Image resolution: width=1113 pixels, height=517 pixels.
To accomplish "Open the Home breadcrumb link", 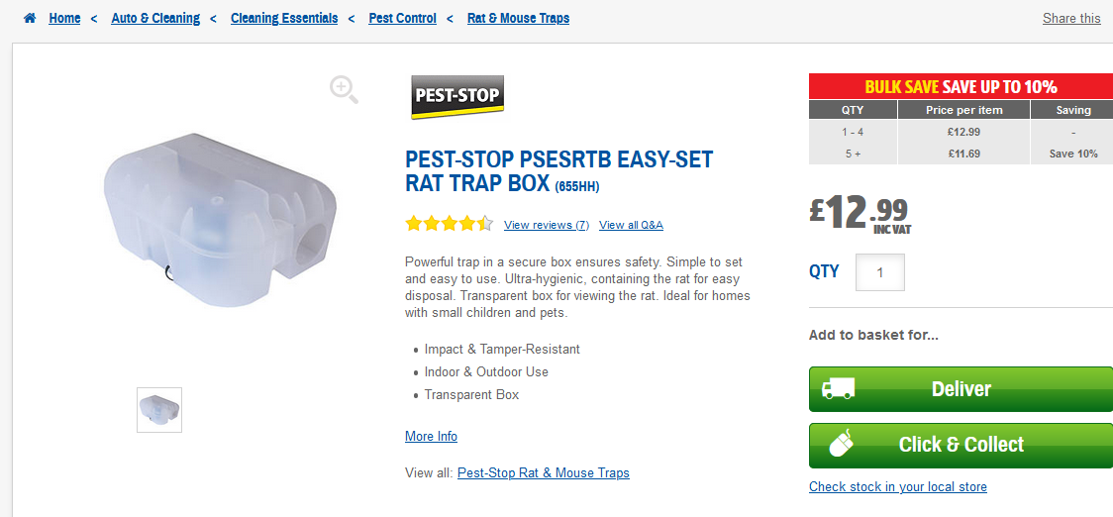I will tap(64, 18).
